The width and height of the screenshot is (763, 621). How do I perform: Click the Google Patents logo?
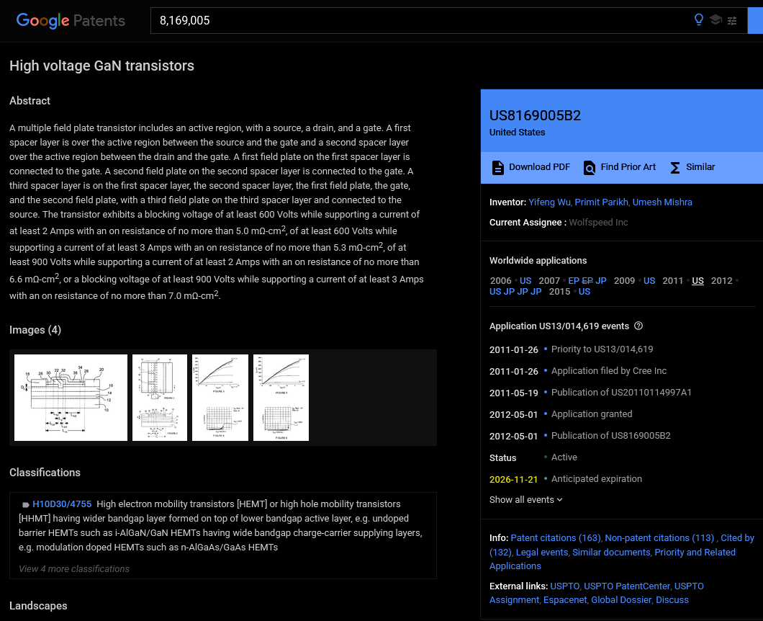tap(71, 20)
